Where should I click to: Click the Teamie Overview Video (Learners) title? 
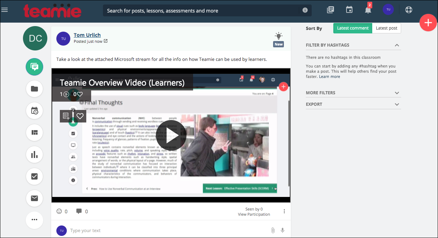tap(122, 83)
